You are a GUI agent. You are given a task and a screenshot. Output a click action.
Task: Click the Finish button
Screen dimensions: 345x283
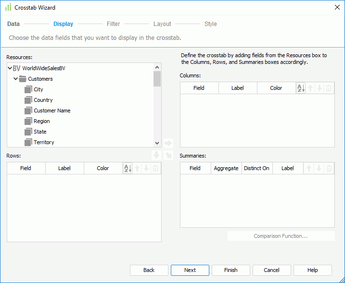pyautogui.click(x=231, y=270)
